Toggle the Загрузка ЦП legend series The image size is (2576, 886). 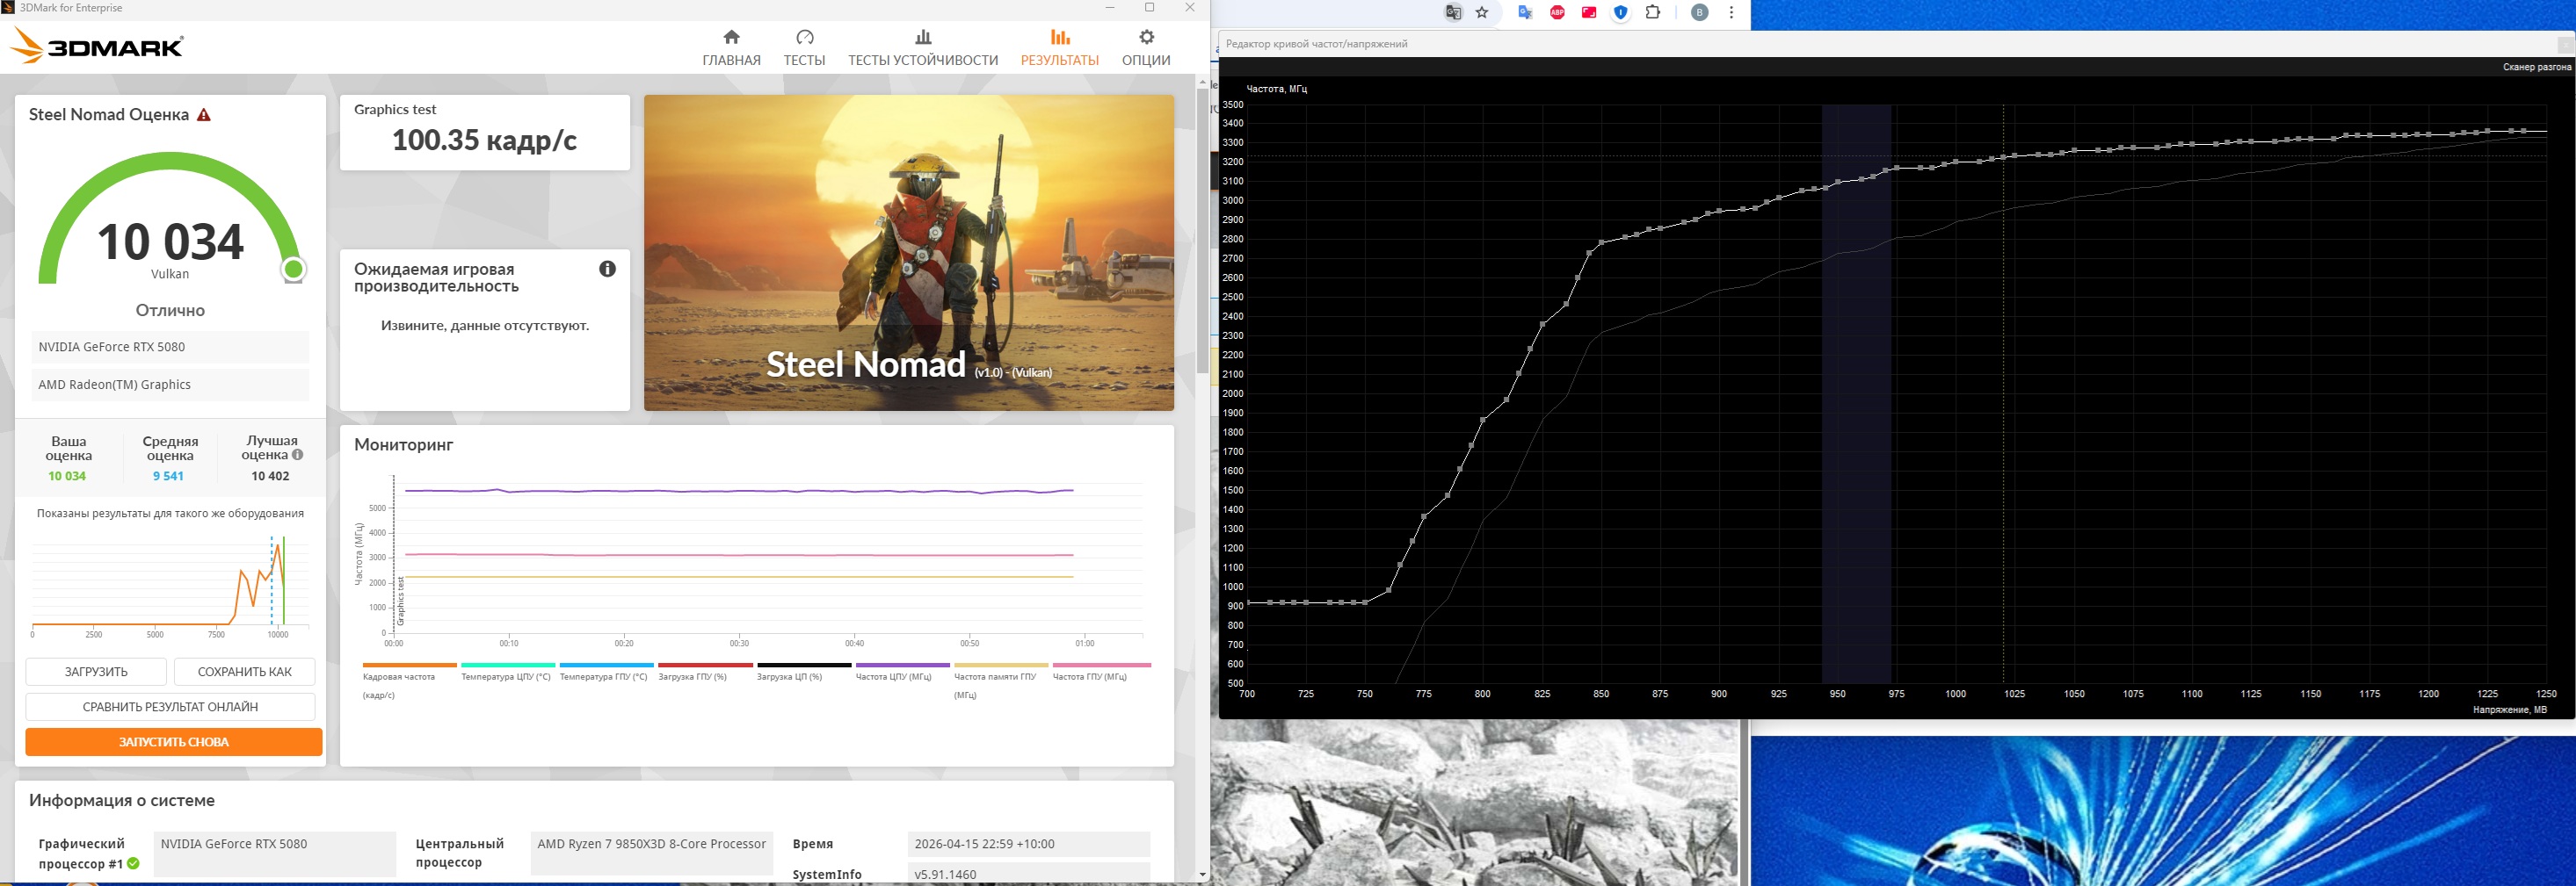coord(803,673)
